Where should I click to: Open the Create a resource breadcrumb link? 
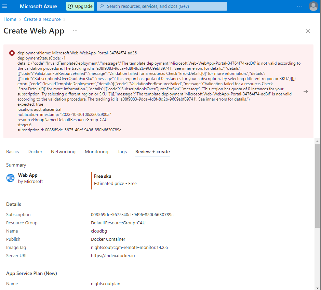pos(42,19)
